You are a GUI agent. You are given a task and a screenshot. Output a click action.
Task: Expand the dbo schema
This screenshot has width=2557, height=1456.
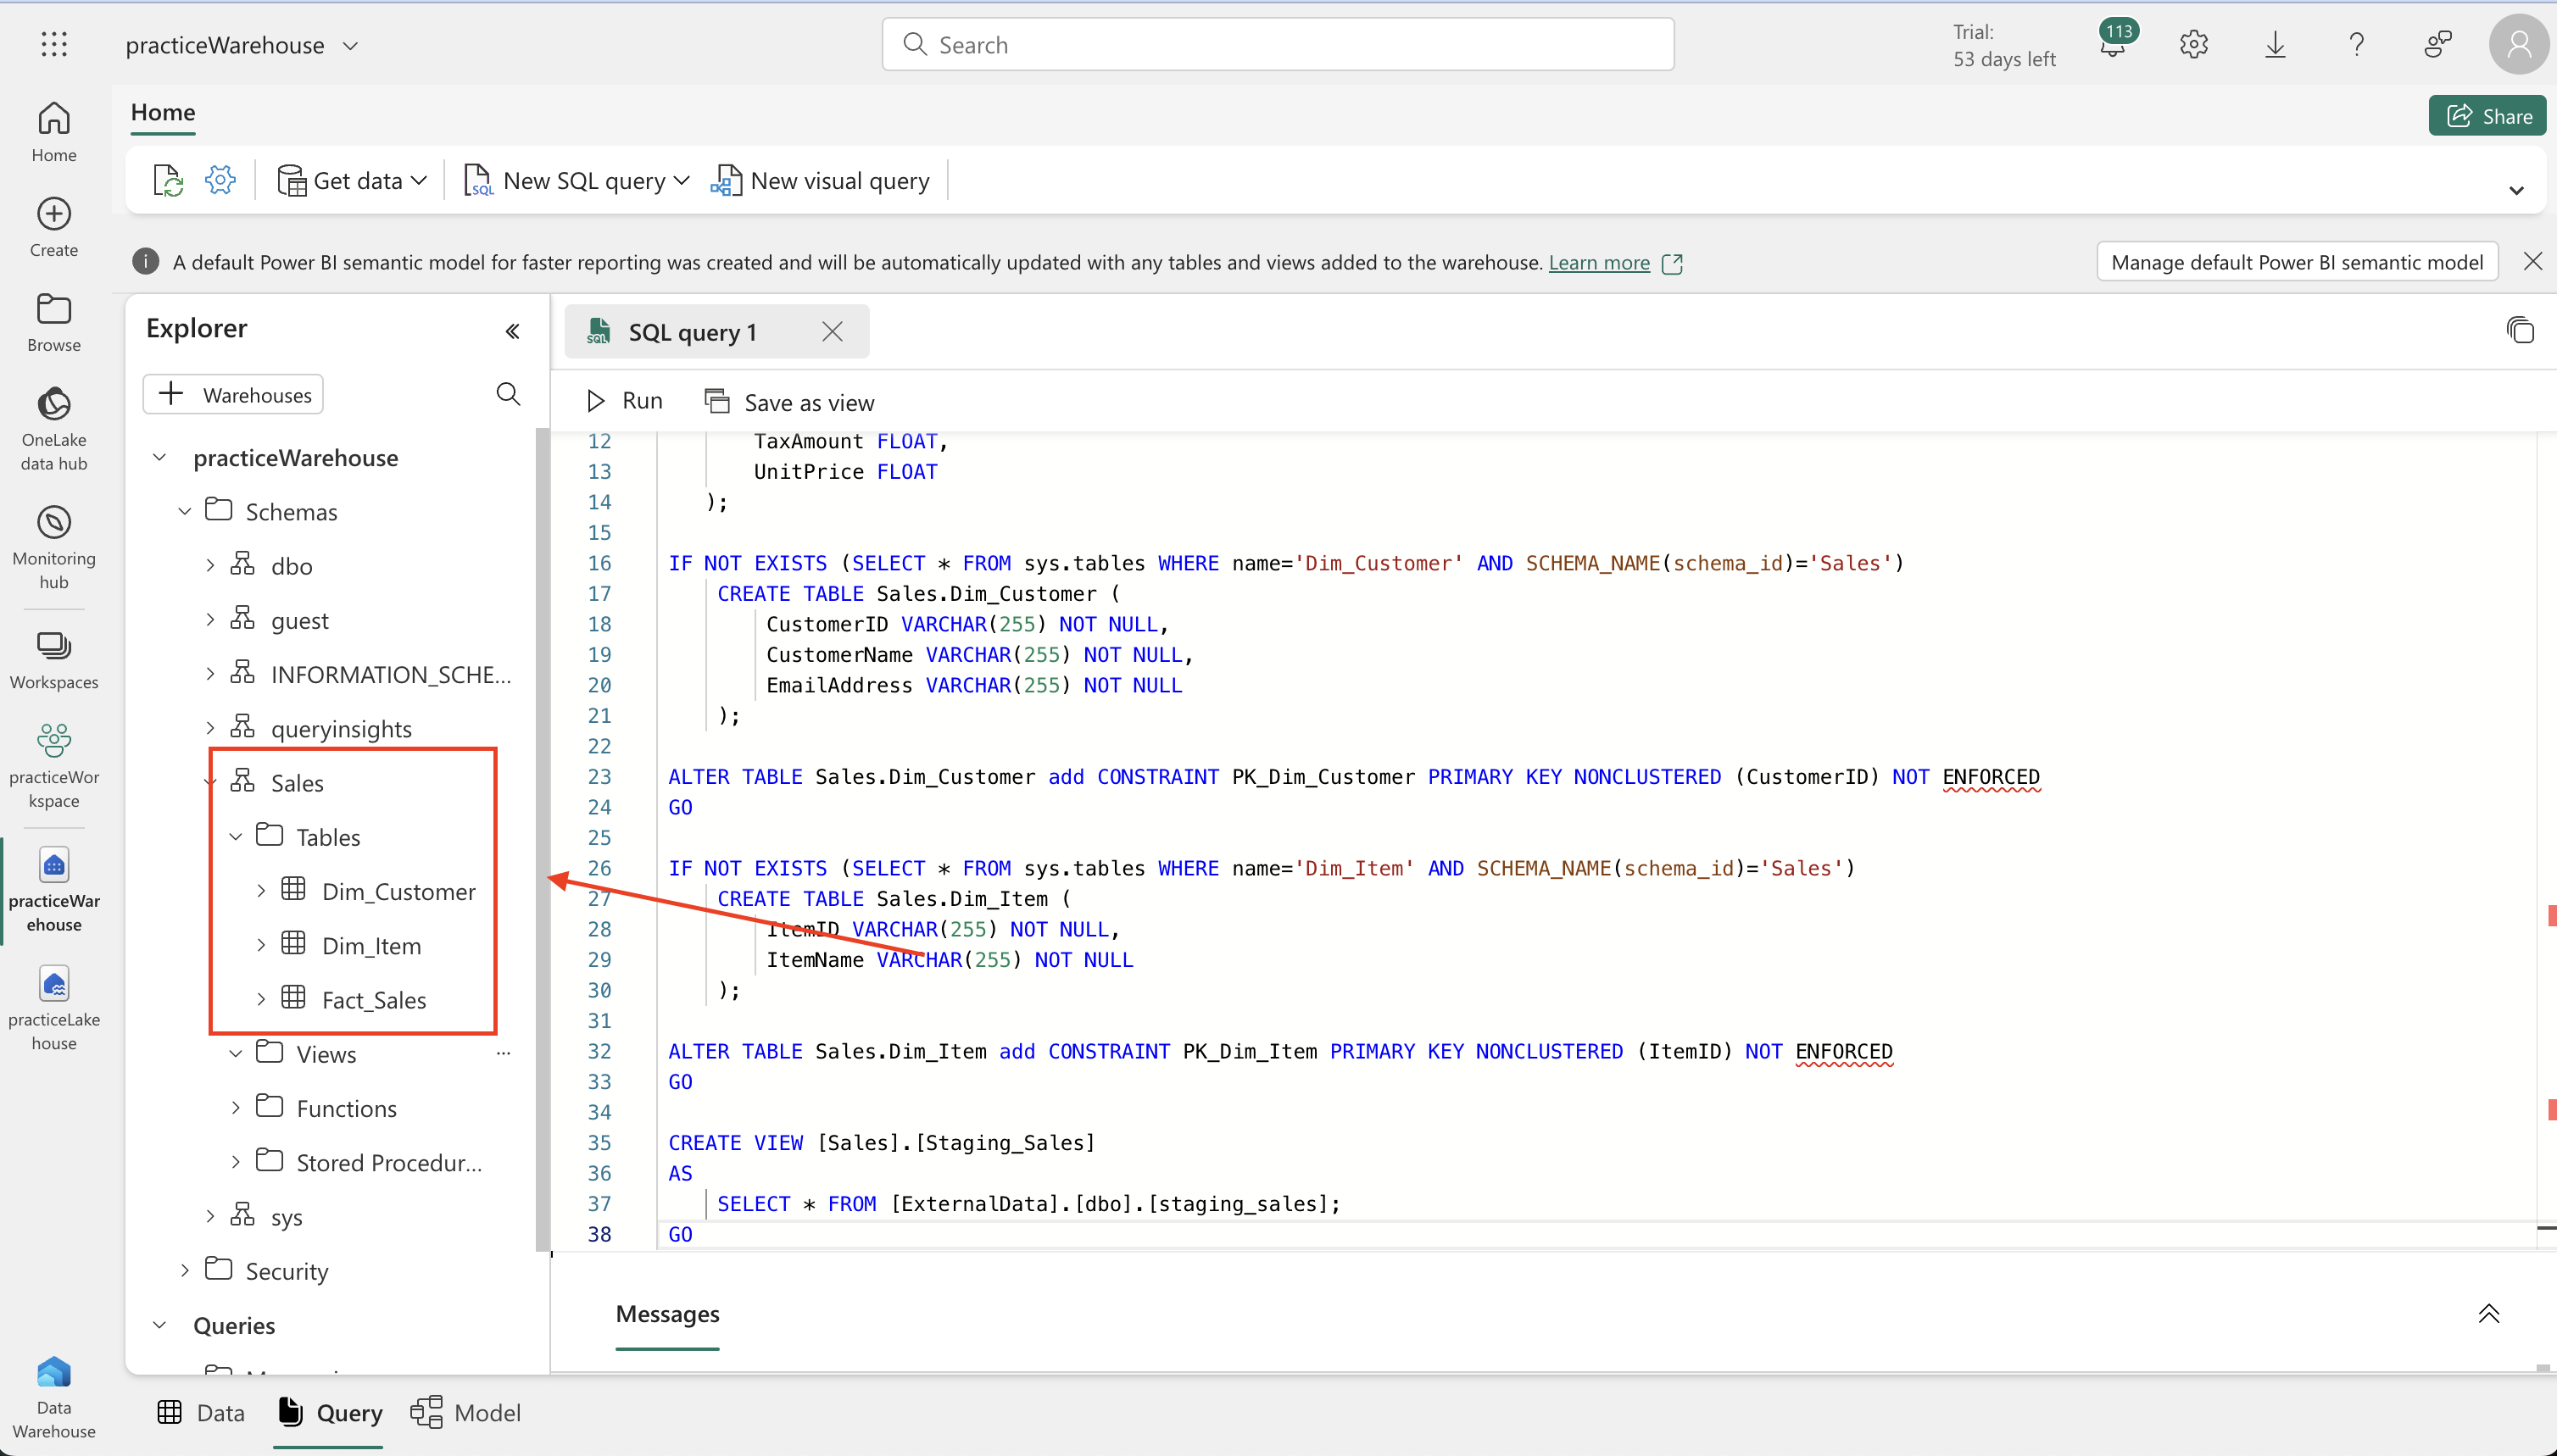(x=210, y=565)
